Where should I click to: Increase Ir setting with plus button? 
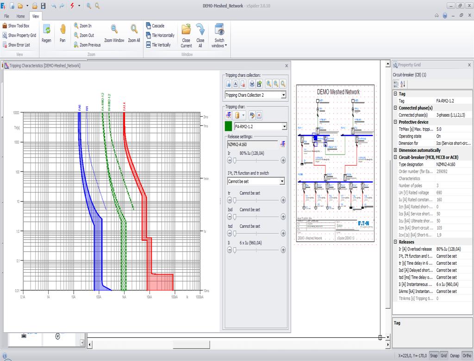coord(283,160)
